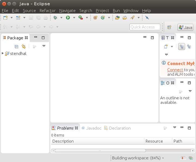The width and height of the screenshot is (196, 162).
Task: Collapse all in Package Explorer
Action: click(16, 47)
